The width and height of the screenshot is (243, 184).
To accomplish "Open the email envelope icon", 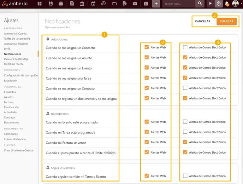I will pyautogui.click(x=135, y=4).
